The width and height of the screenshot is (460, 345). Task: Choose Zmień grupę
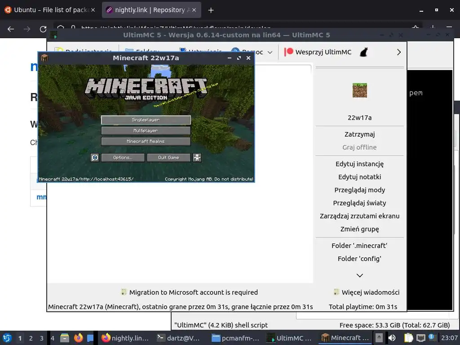(x=360, y=229)
